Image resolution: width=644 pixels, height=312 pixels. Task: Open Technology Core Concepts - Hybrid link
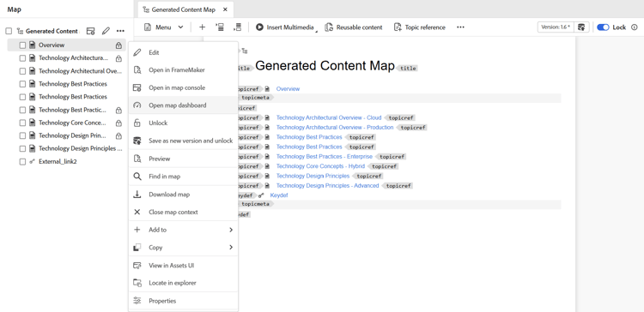pos(320,166)
